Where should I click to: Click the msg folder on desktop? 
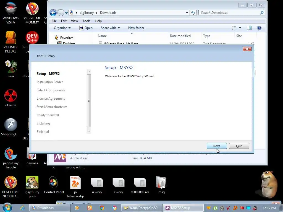click(161, 185)
